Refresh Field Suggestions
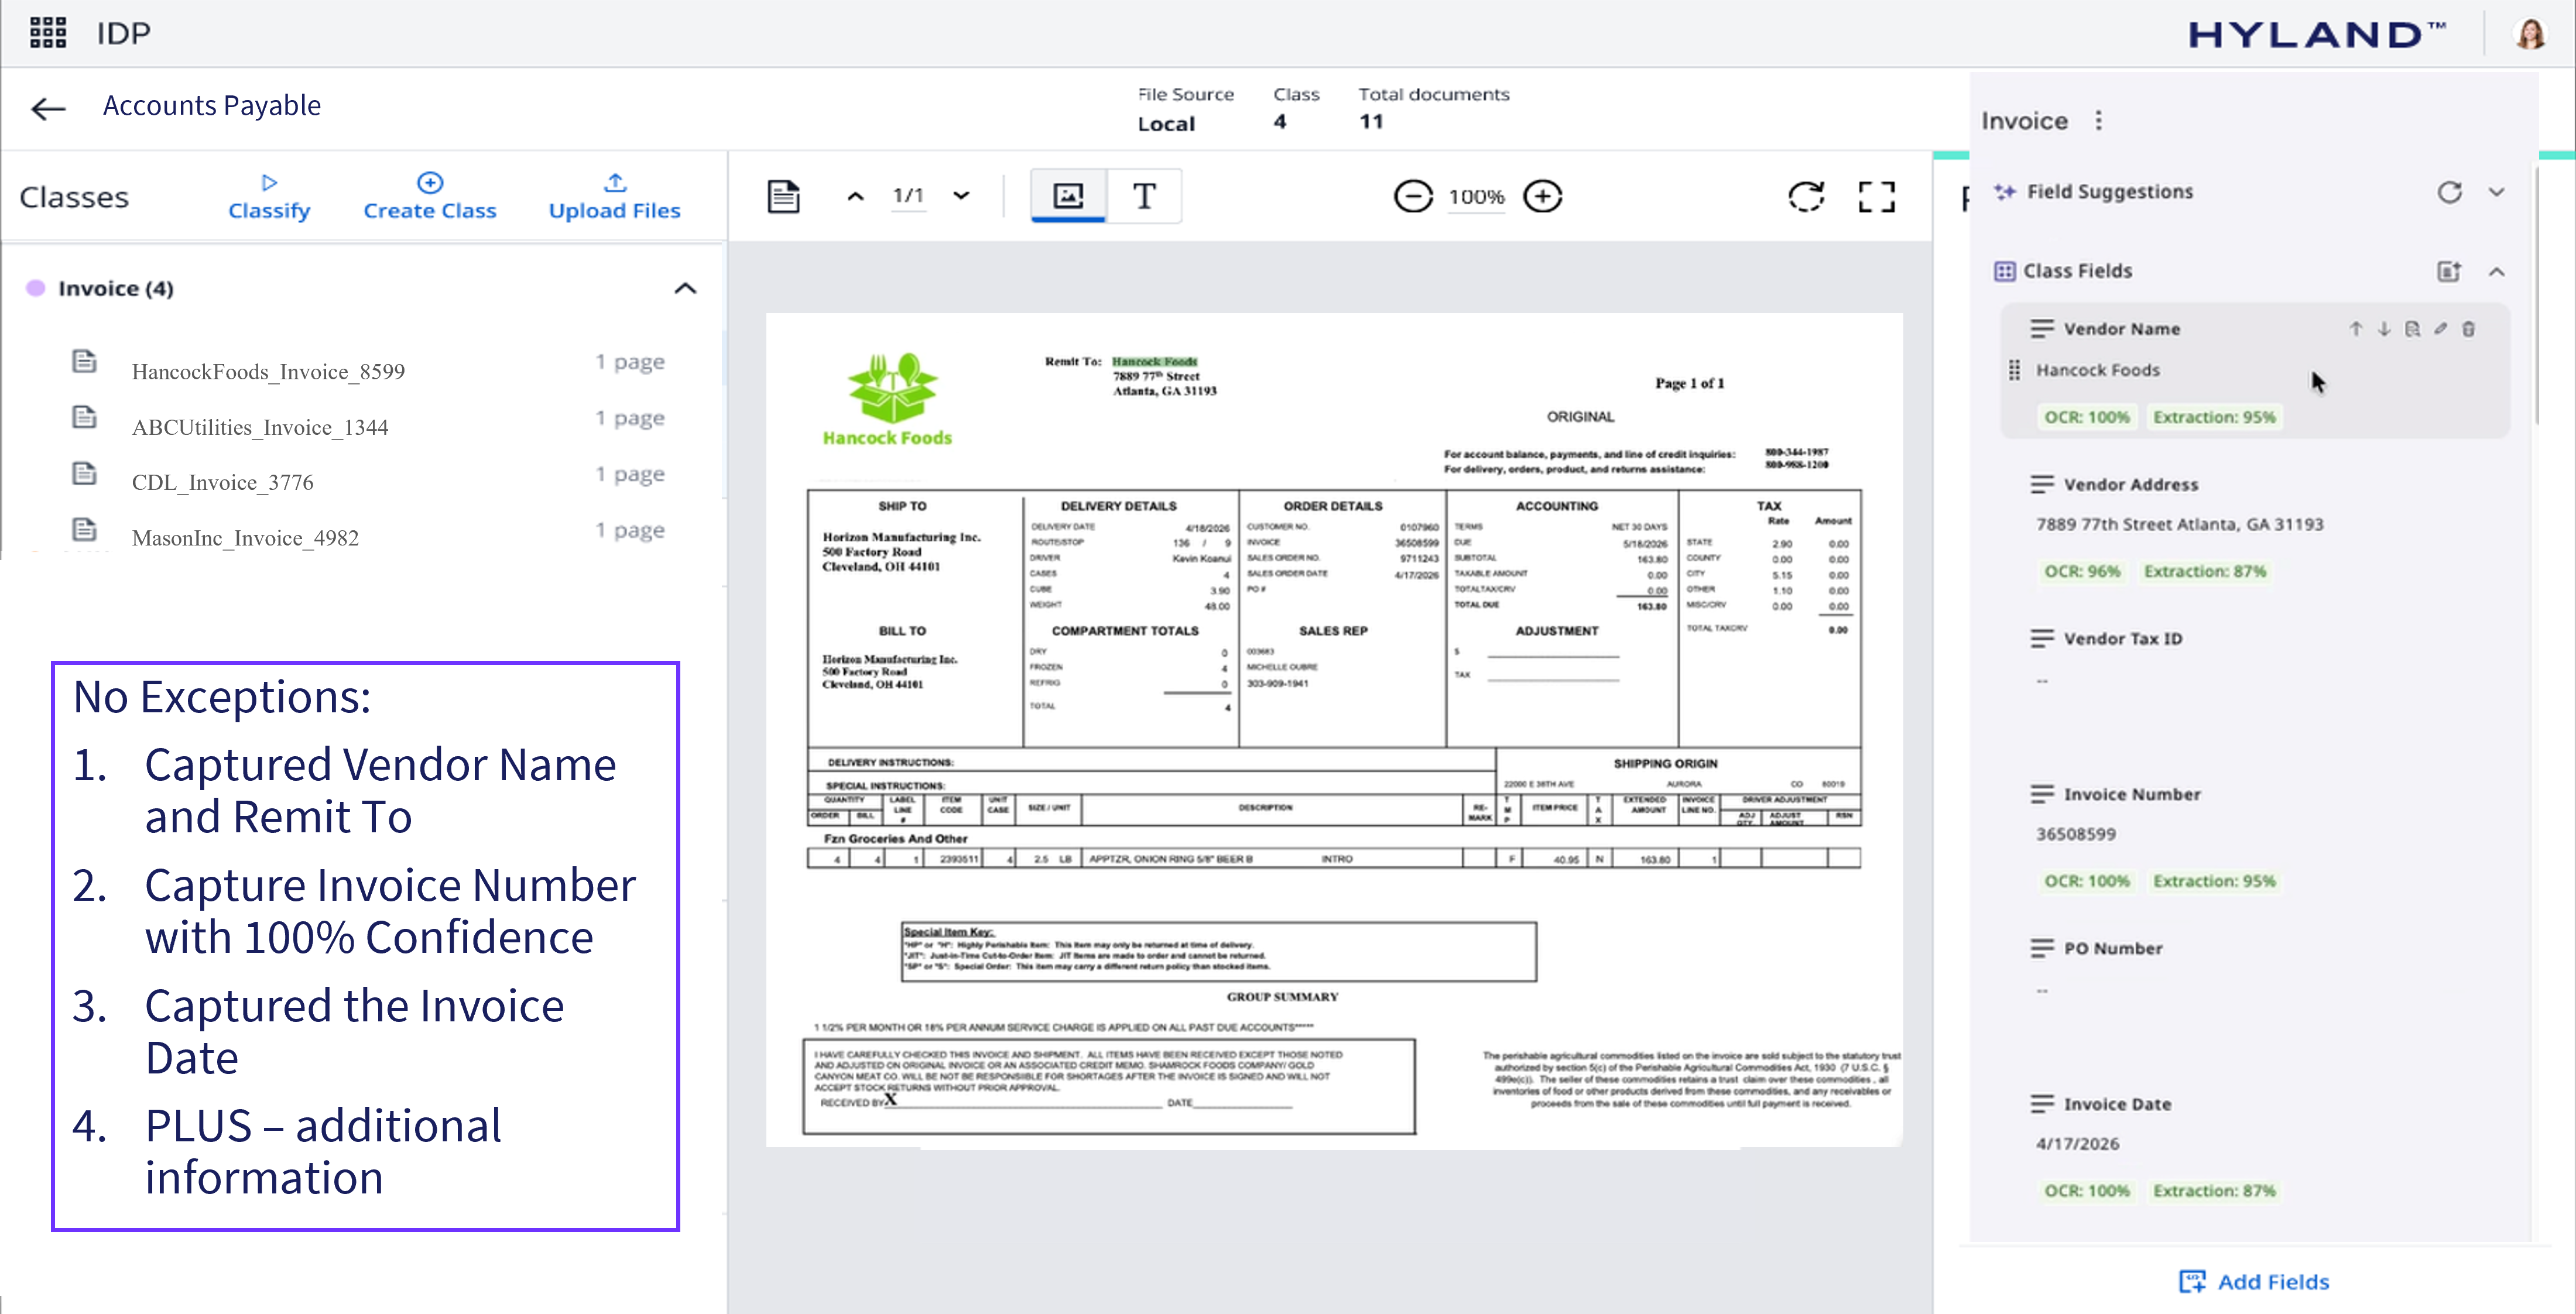 click(x=2449, y=191)
